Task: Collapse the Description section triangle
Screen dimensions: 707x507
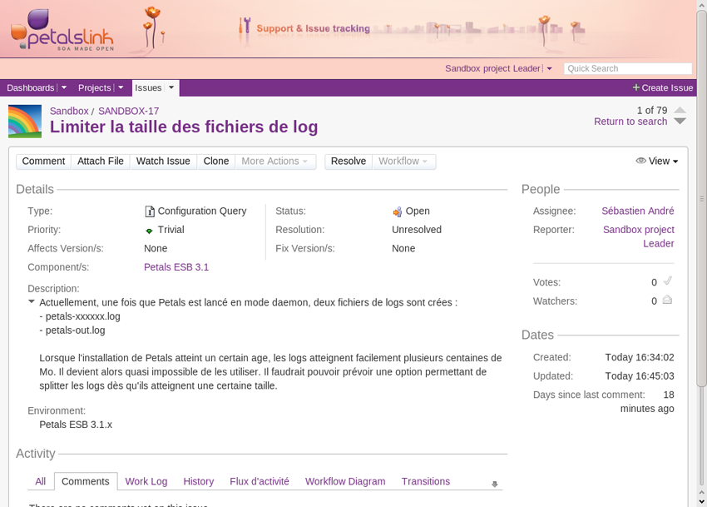Action: (x=32, y=301)
